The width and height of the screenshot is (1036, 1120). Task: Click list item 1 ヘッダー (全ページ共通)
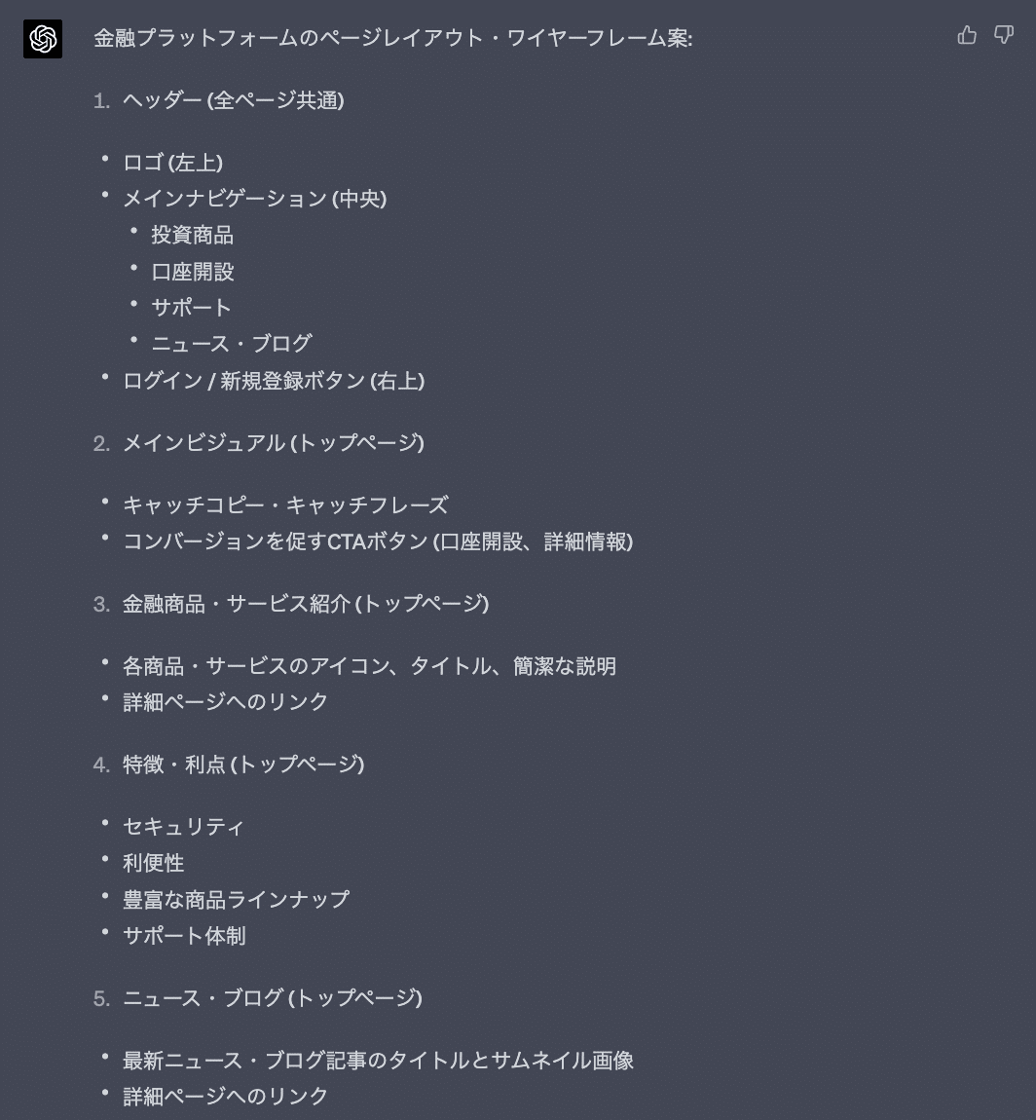click(233, 100)
